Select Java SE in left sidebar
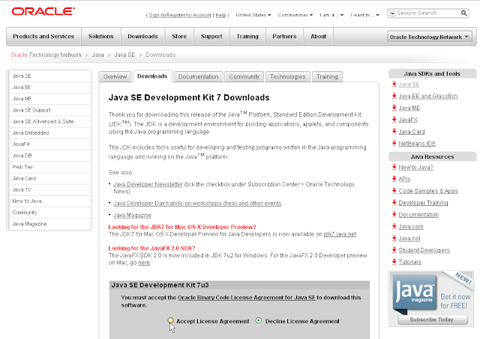480x339 pixels. [49, 76]
